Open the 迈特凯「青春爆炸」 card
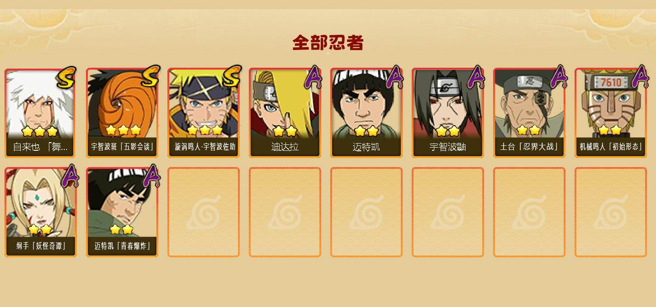 pos(122,212)
